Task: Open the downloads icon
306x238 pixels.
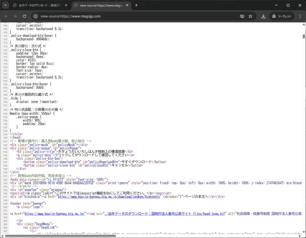Action: [x=263, y=16]
